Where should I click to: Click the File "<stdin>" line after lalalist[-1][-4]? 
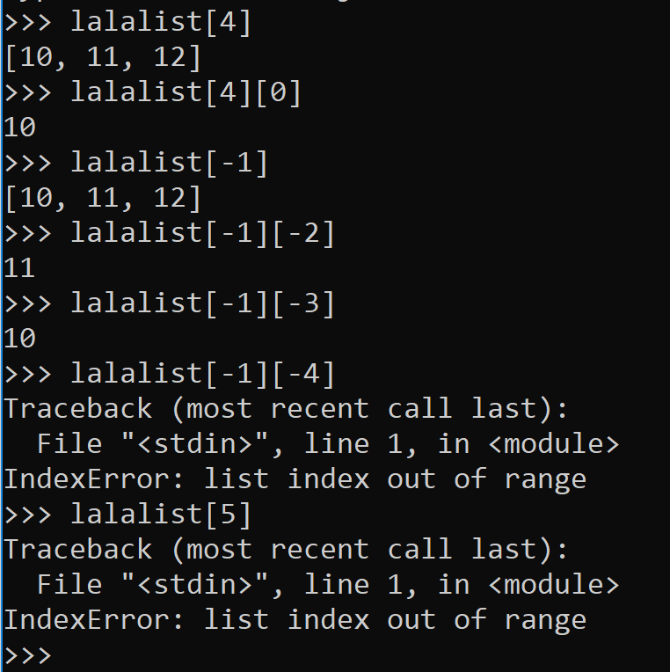(x=327, y=444)
